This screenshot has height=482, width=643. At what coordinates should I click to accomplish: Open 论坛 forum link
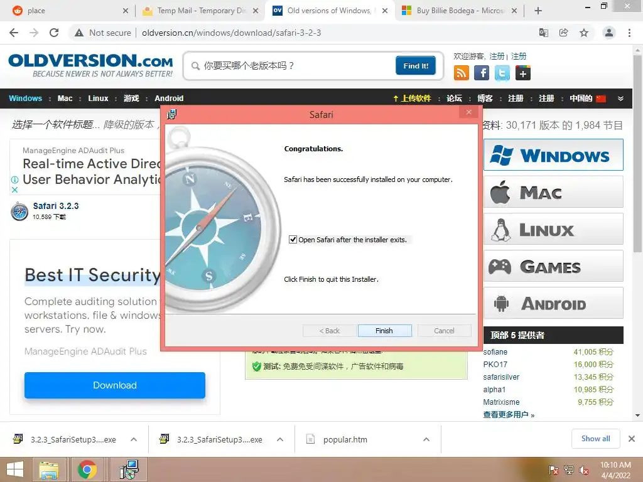[455, 99]
